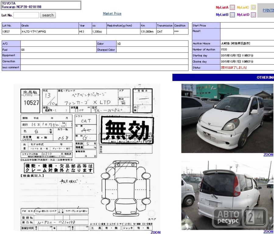Click the Changed Color label cell
This screenshot has width=274, height=234.
coord(107,50)
